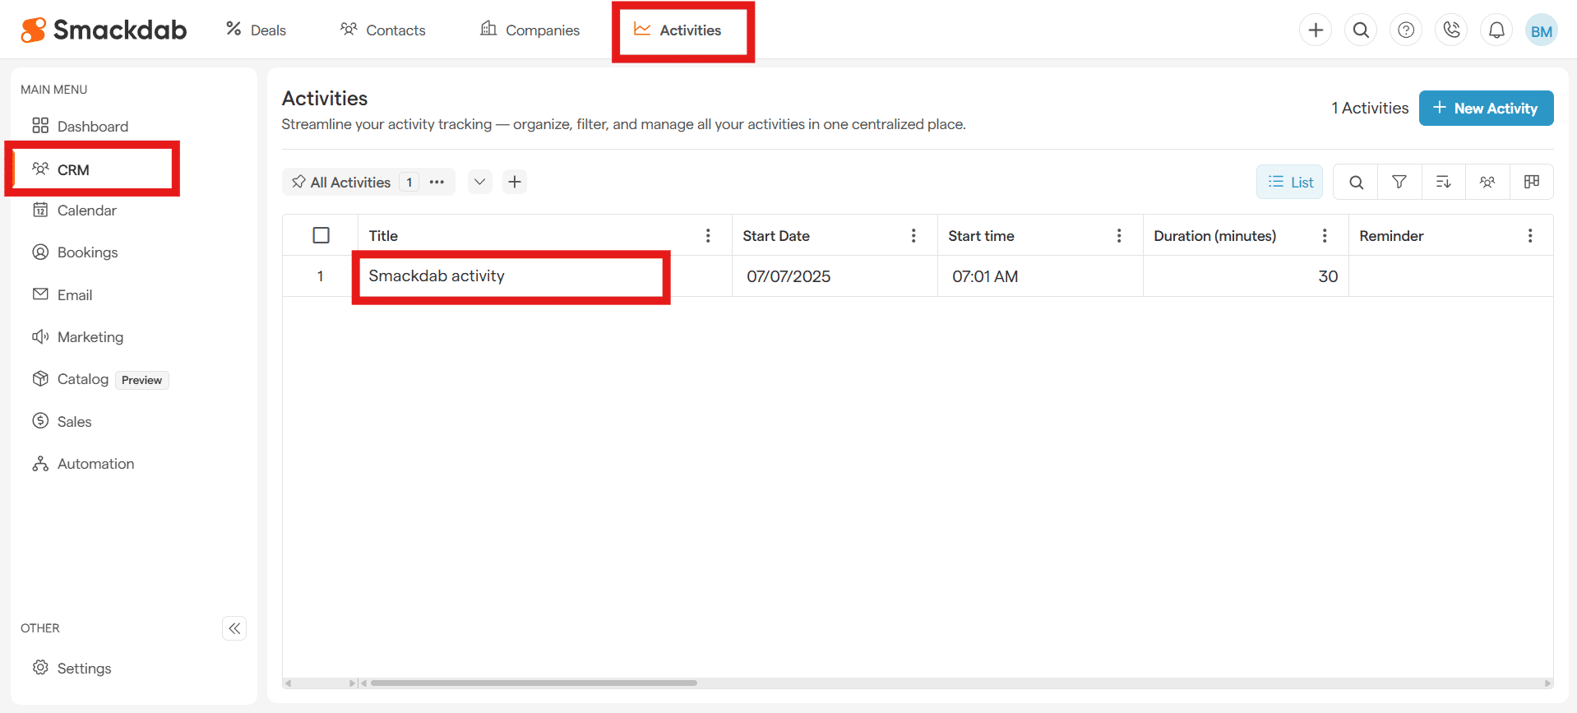Open the column layout icon
This screenshot has height=713, width=1577.
click(1531, 182)
